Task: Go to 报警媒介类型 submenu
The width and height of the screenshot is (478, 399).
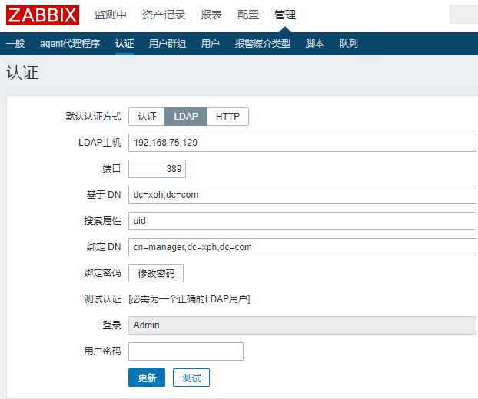Action: [263, 44]
